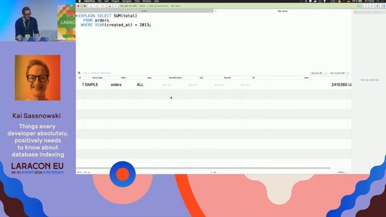Click the reload icon in the top-right toolbar
This screenshot has height=217, width=386.
pos(366,6)
